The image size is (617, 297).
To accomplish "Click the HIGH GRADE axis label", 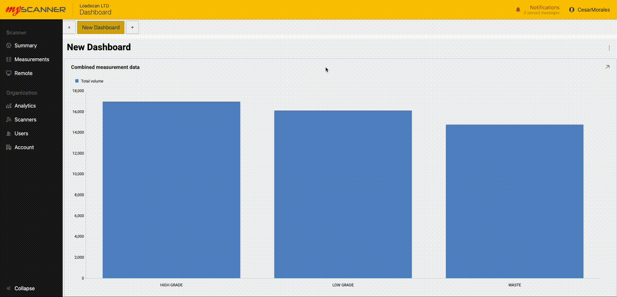I will point(171,285).
